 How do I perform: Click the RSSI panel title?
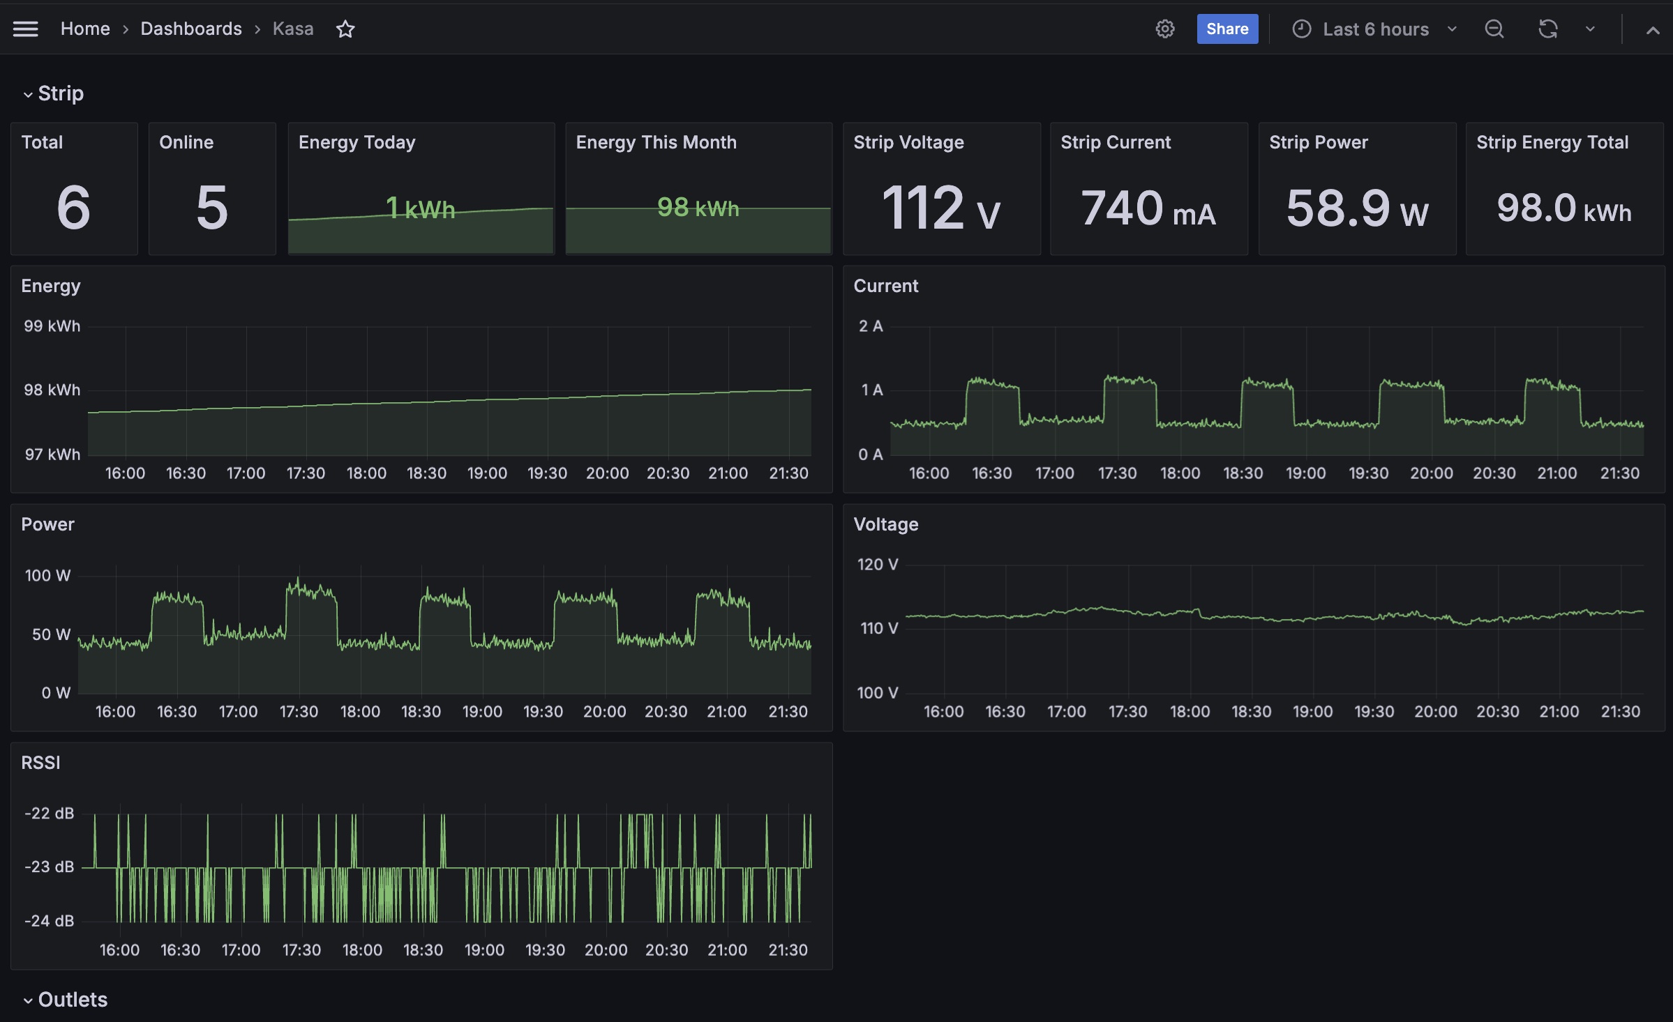pyautogui.click(x=40, y=763)
